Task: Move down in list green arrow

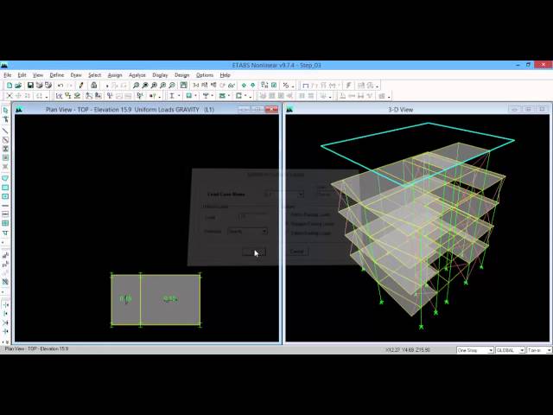Action: click(252, 86)
